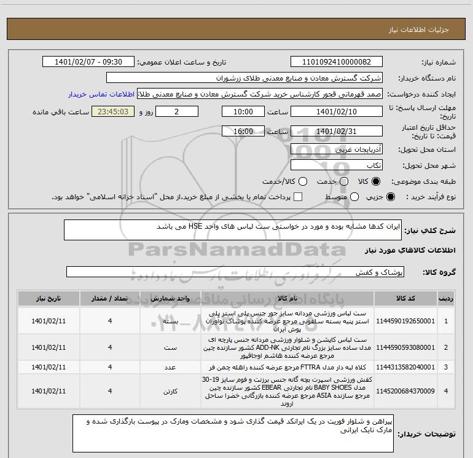Click product code 1144590593080001
473x458 pixels.
click(405, 347)
